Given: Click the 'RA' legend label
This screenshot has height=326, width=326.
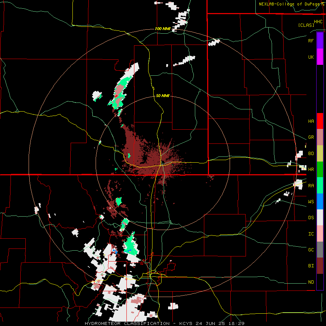Looking at the screenshot, I should [311, 186].
